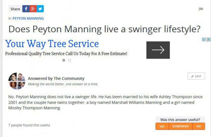This screenshot has width=211, height=137.
Task: Click the ad's arrow button
Action: 158,50
